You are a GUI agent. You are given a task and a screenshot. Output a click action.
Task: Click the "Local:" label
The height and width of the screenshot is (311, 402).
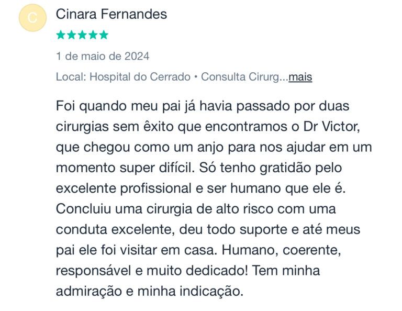pos(71,76)
